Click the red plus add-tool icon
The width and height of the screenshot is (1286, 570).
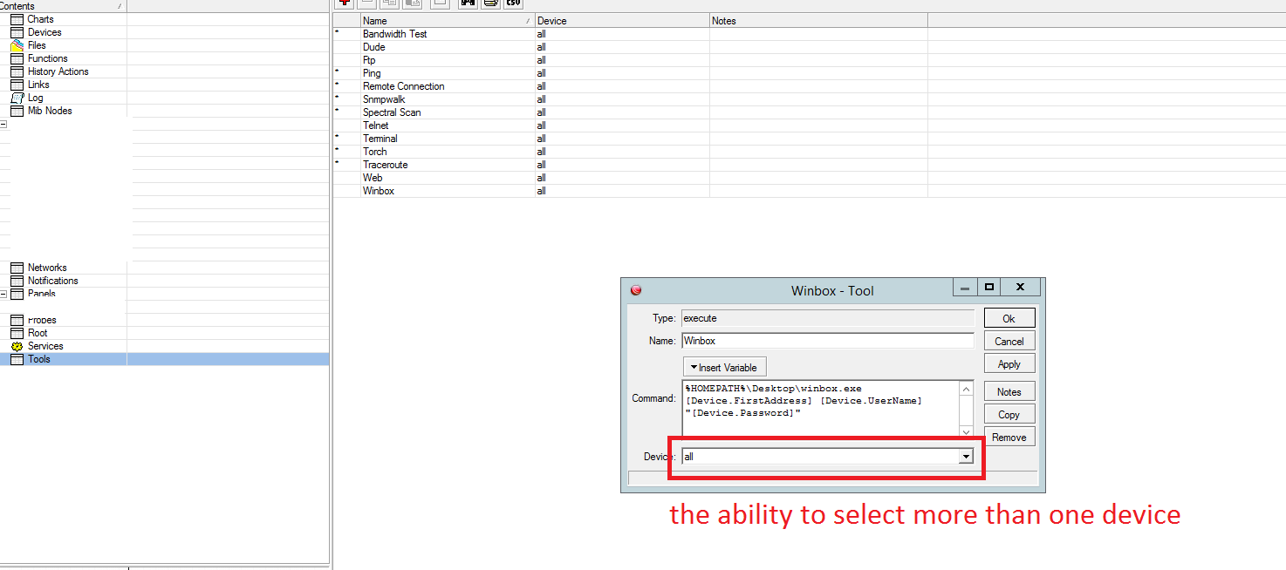click(x=345, y=3)
